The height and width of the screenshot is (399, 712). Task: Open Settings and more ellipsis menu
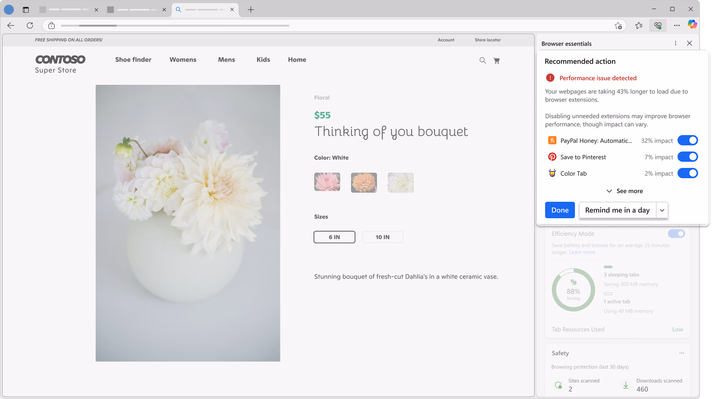coord(677,26)
